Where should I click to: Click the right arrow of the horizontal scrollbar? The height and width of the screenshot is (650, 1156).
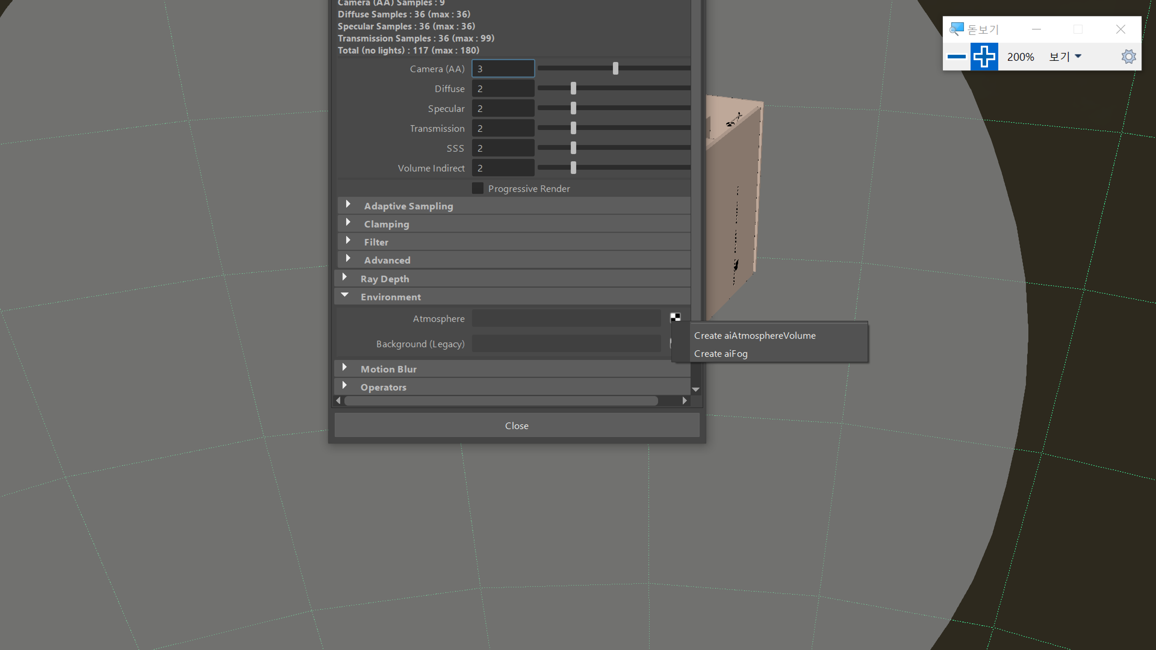click(x=685, y=401)
